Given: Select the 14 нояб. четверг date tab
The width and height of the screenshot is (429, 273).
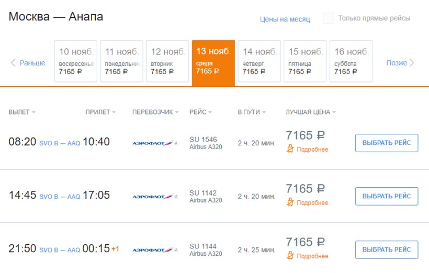Looking at the screenshot, I should (x=259, y=62).
